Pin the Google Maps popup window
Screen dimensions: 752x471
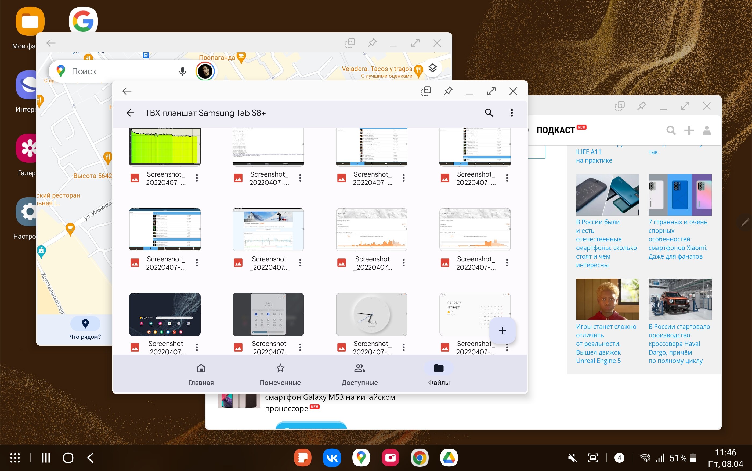click(372, 43)
